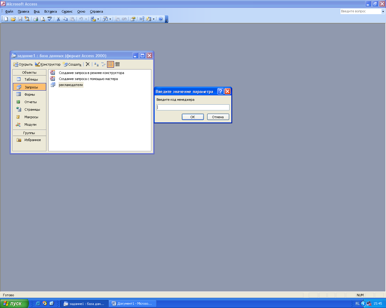Click the Print toolbar icon
The image size is (386, 308).
click(x=36, y=19)
